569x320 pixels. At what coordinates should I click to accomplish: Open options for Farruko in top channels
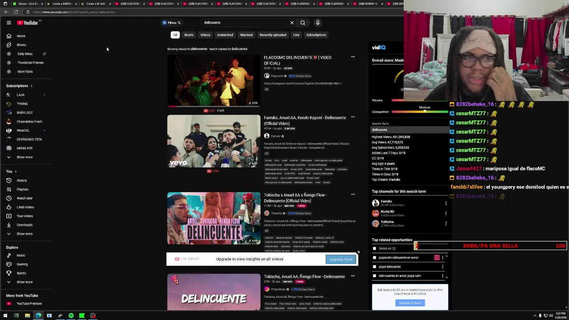(x=446, y=203)
